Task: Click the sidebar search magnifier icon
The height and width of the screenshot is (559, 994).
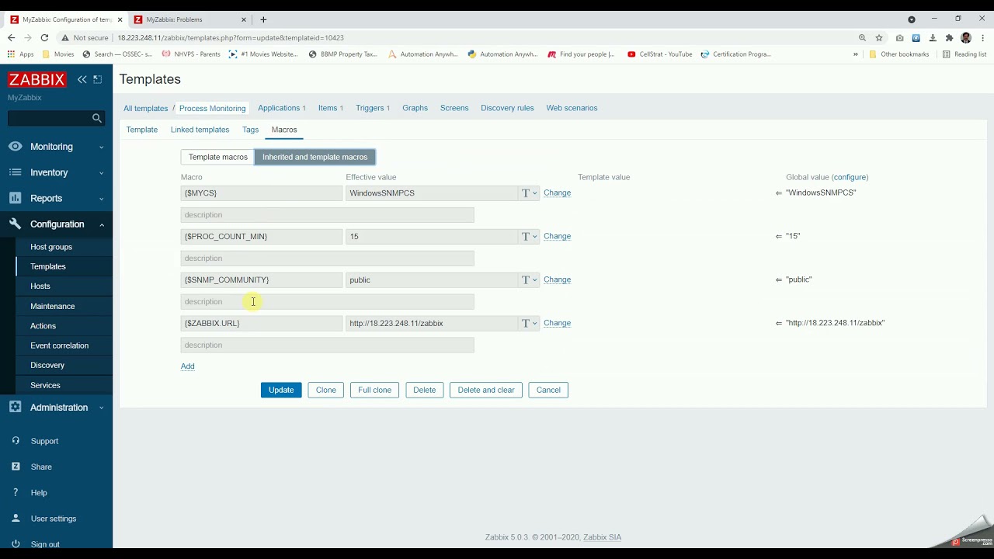Action: (97, 118)
